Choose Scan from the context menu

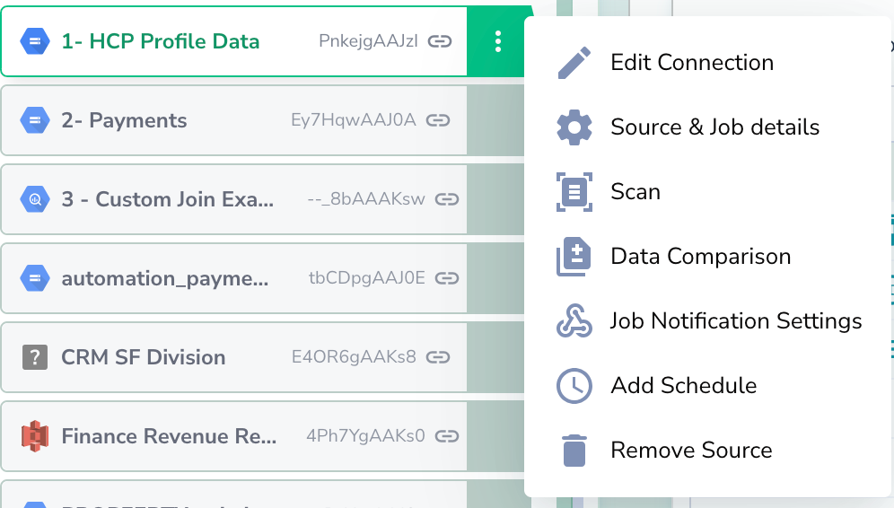[635, 192]
